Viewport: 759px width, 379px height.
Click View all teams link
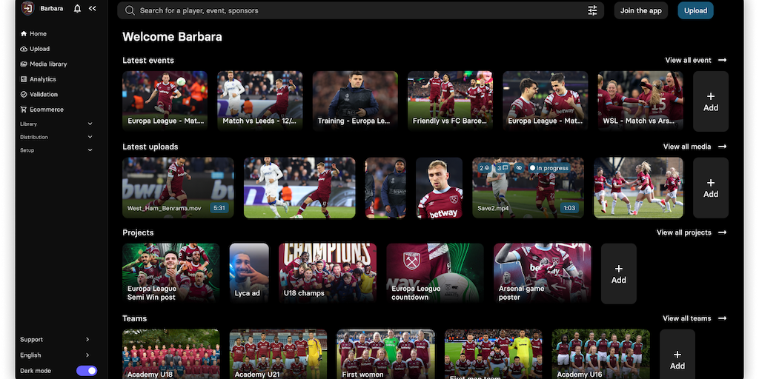[687, 318]
